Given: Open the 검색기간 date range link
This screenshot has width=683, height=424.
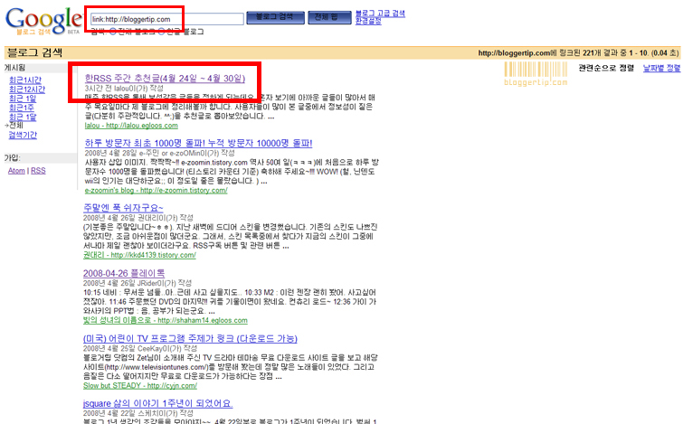Looking at the screenshot, I should point(23,135).
